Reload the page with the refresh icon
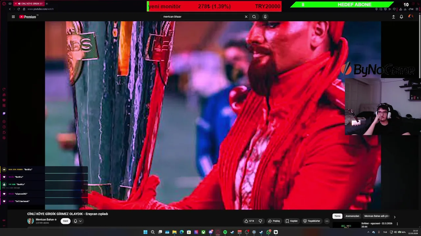Screen dimensions: 421x236 click(x=18, y=9)
